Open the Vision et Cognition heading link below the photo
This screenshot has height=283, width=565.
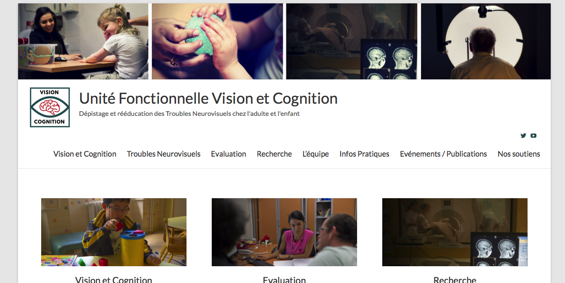(x=114, y=280)
